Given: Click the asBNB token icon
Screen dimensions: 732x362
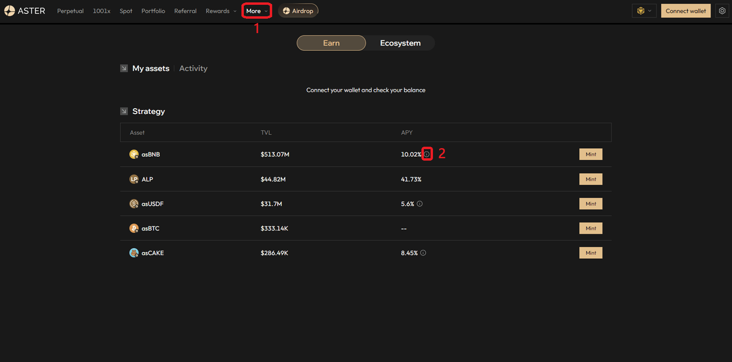Looking at the screenshot, I should pyautogui.click(x=134, y=154).
